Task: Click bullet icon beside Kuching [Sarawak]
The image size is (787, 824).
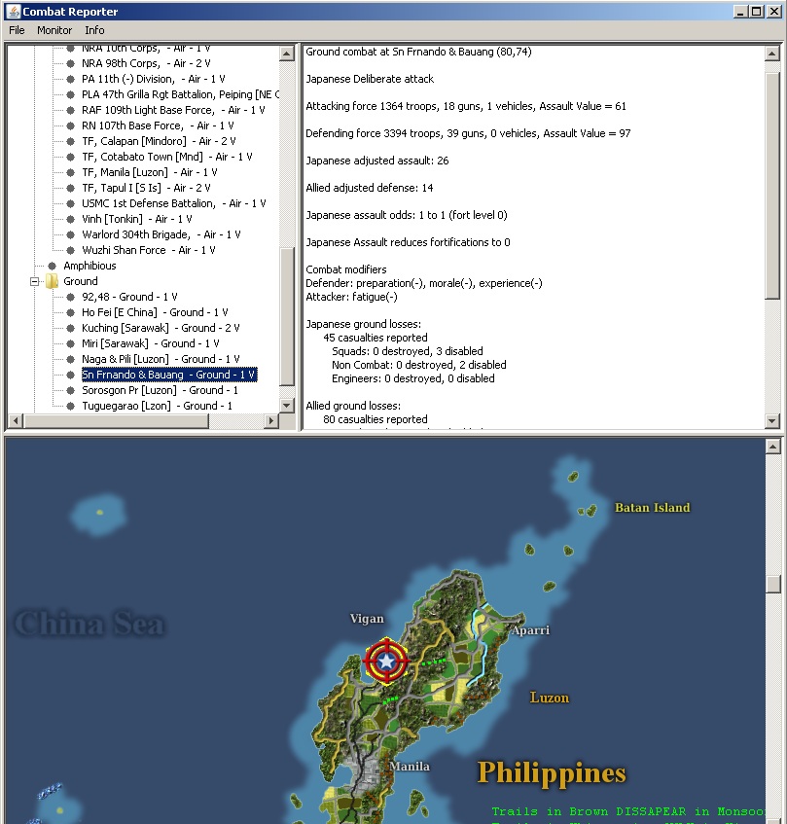Action: pos(70,328)
